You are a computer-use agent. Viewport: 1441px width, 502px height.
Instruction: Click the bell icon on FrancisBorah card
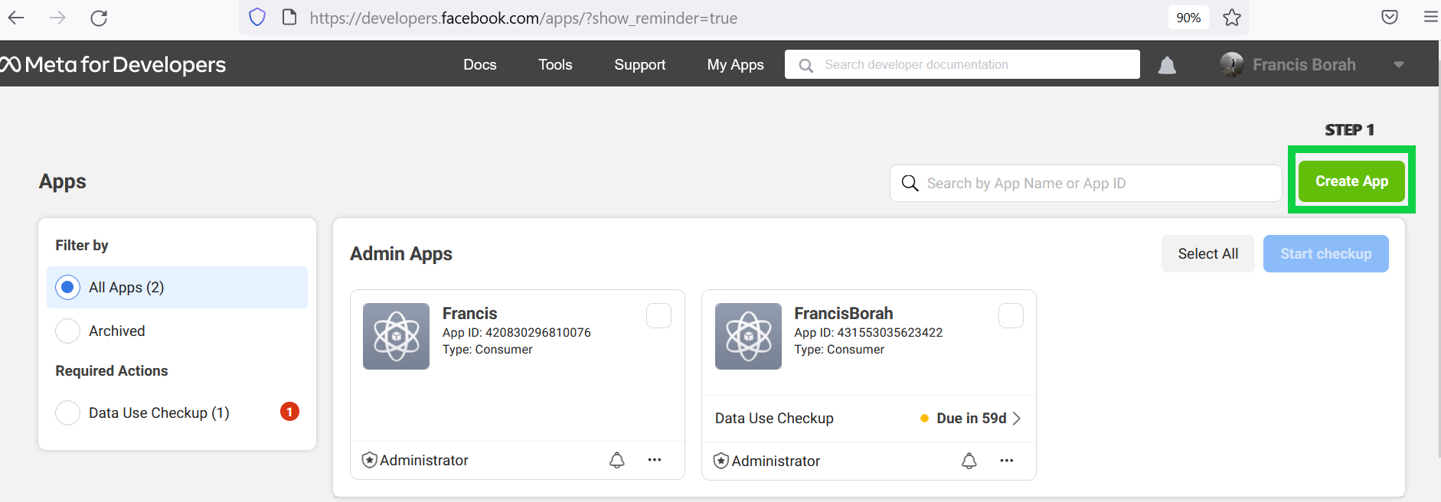point(969,461)
